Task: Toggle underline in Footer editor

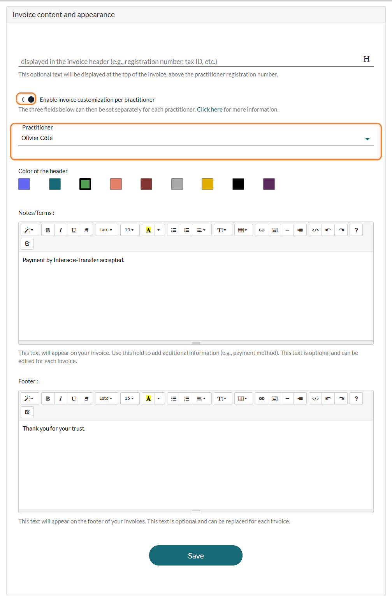Action: [x=74, y=399]
